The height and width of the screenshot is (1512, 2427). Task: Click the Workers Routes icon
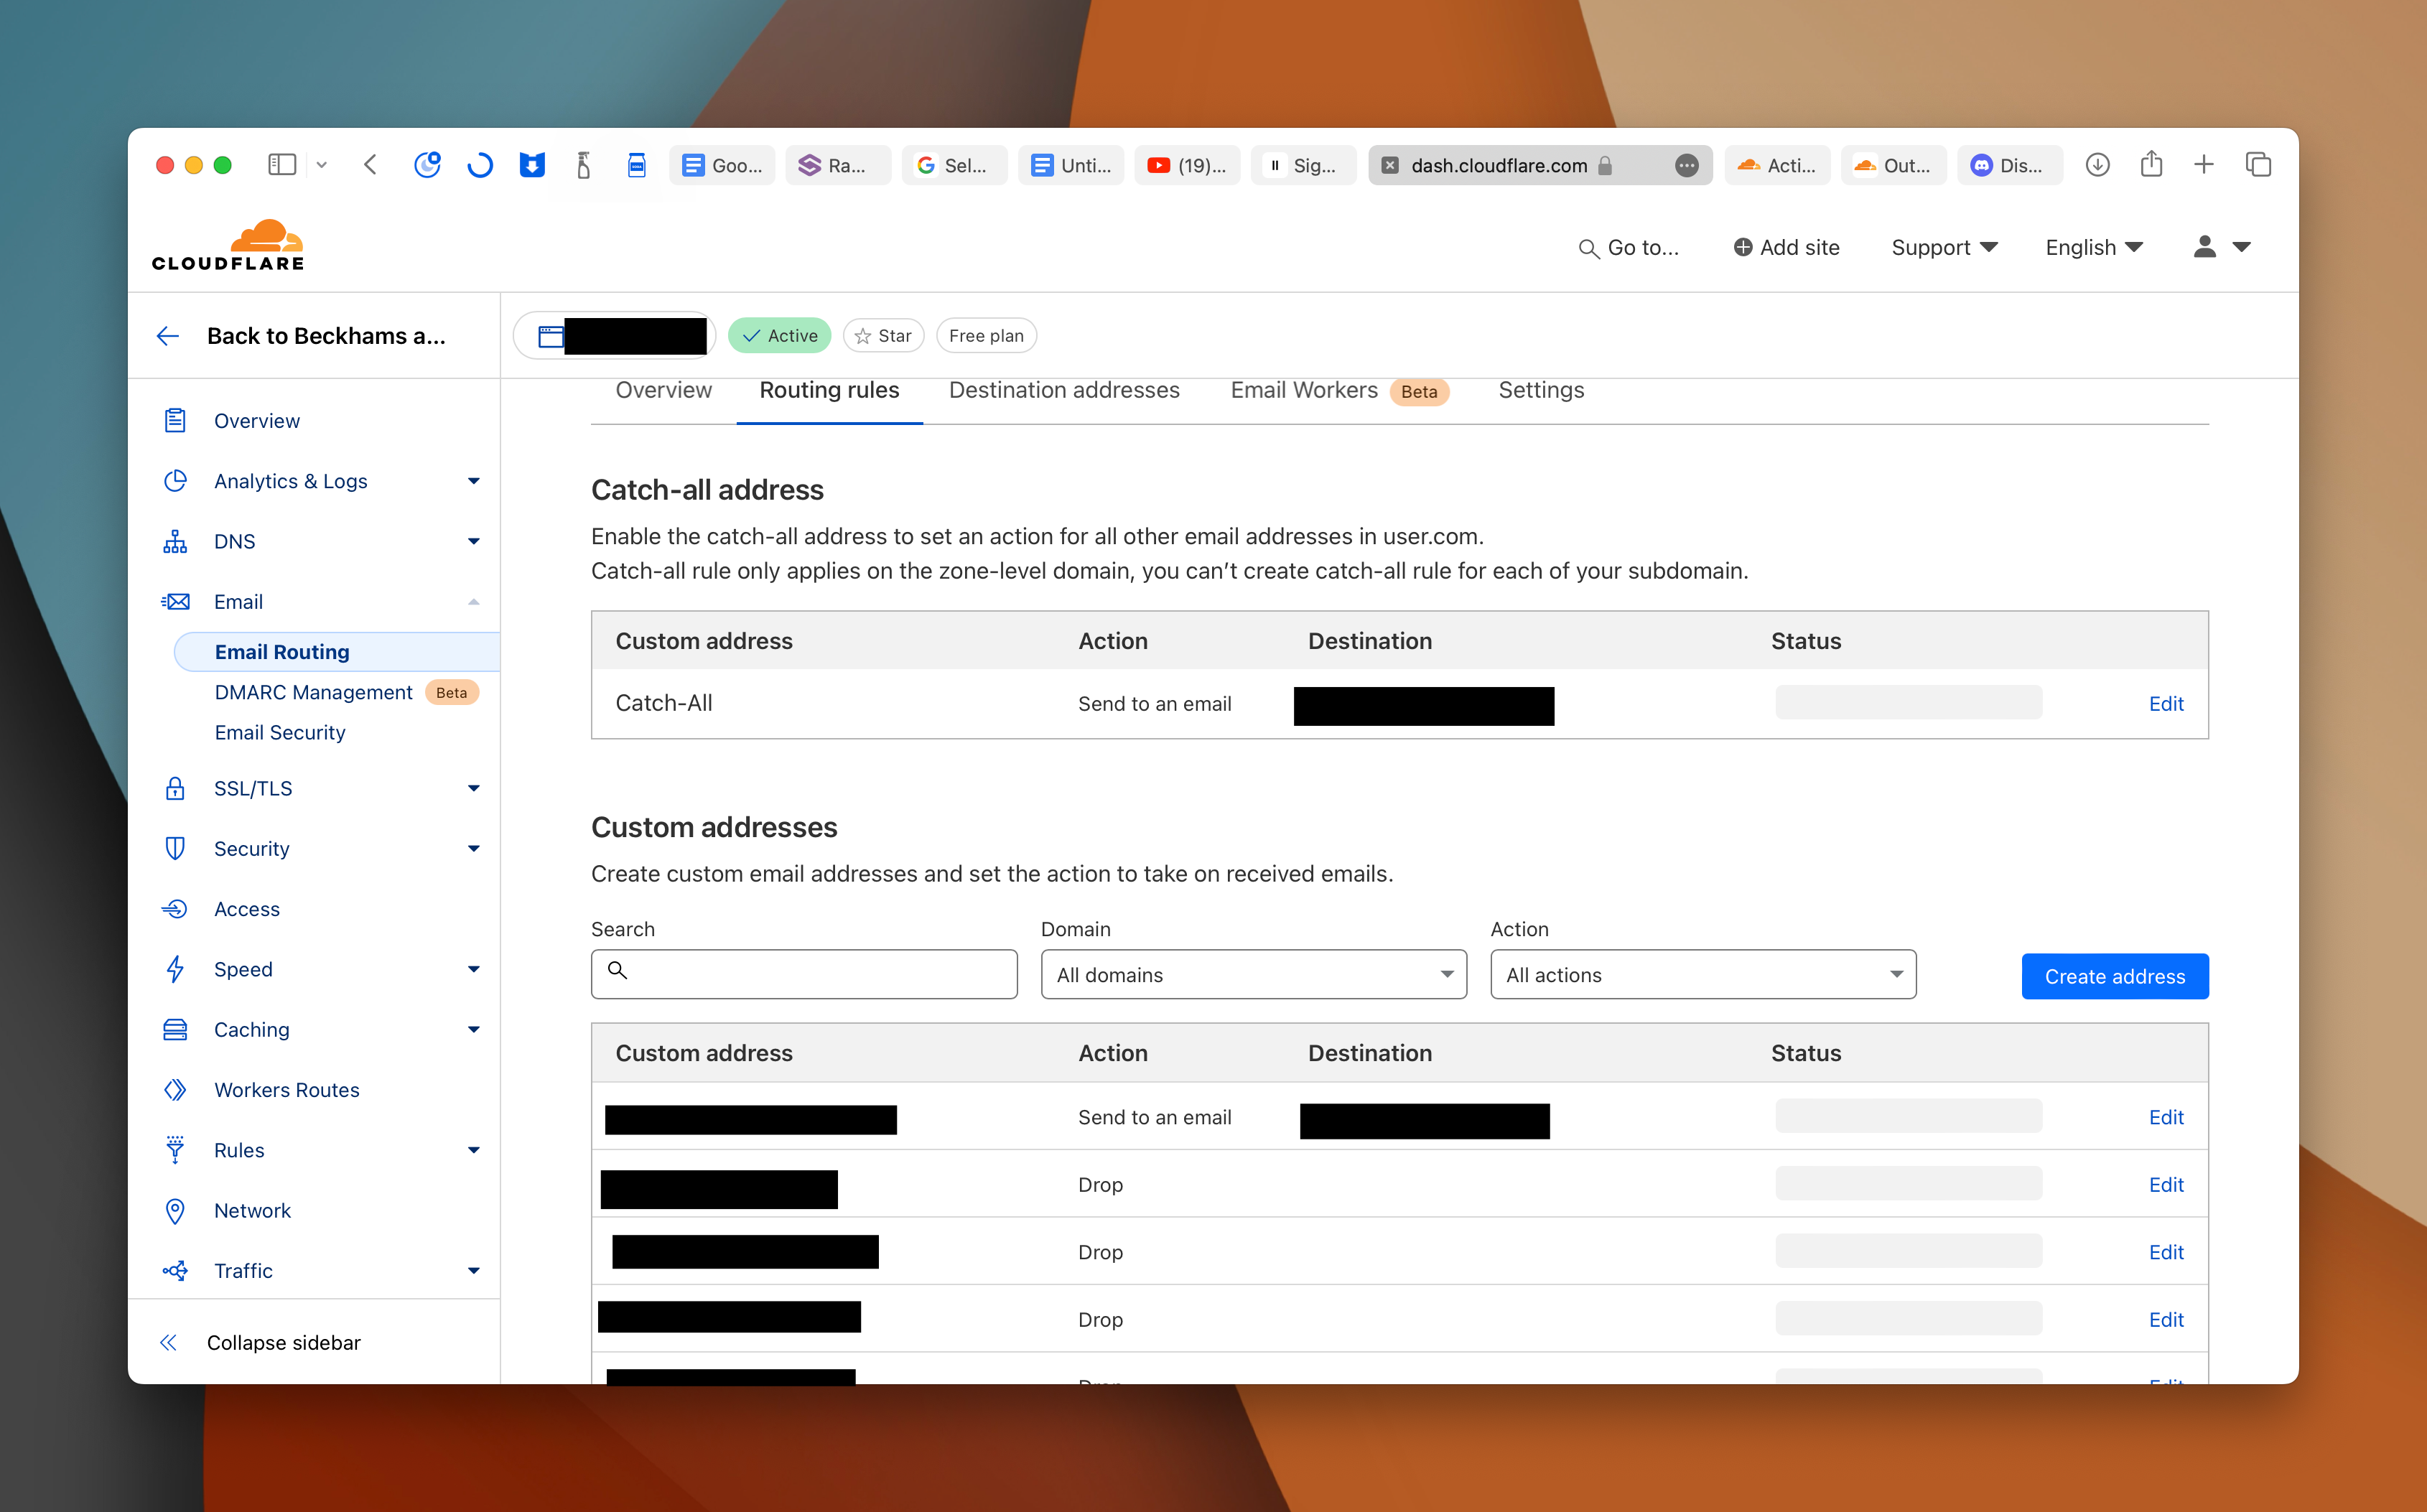point(175,1090)
